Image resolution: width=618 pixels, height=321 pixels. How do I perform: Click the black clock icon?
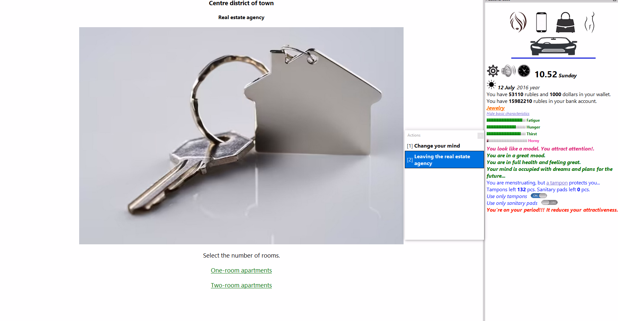(524, 71)
